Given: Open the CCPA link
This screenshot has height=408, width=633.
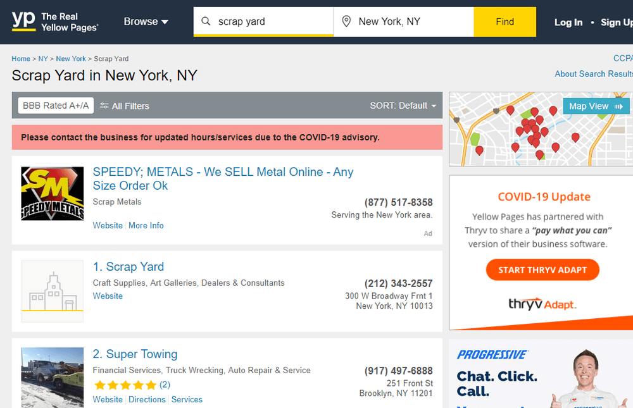Looking at the screenshot, I should pos(623,59).
